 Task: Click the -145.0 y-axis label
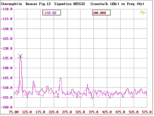pyautogui.click(x=7, y=78)
